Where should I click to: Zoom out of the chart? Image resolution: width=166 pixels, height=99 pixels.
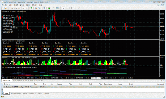coord(40,8)
